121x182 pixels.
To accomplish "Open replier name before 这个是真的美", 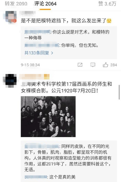I will [36, 177].
